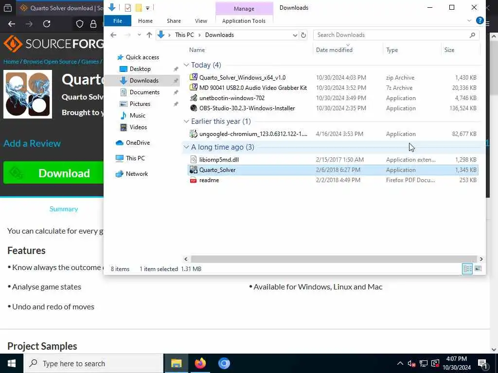This screenshot has height=373, width=498.
Task: Collapse the Today (4) group
Action: (x=186, y=65)
